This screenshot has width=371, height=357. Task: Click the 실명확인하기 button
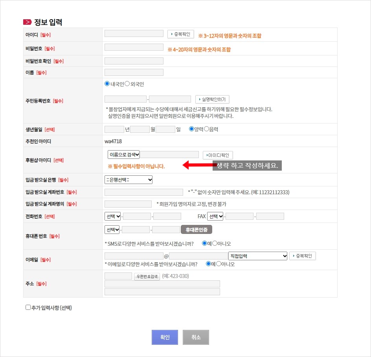pyautogui.click(x=212, y=99)
